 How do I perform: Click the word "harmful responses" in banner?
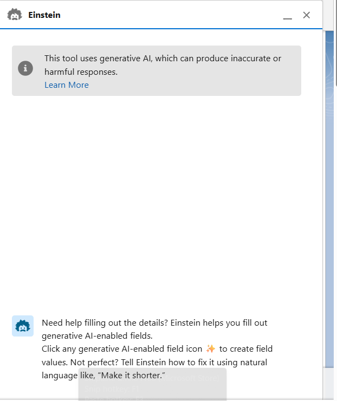[x=81, y=72]
